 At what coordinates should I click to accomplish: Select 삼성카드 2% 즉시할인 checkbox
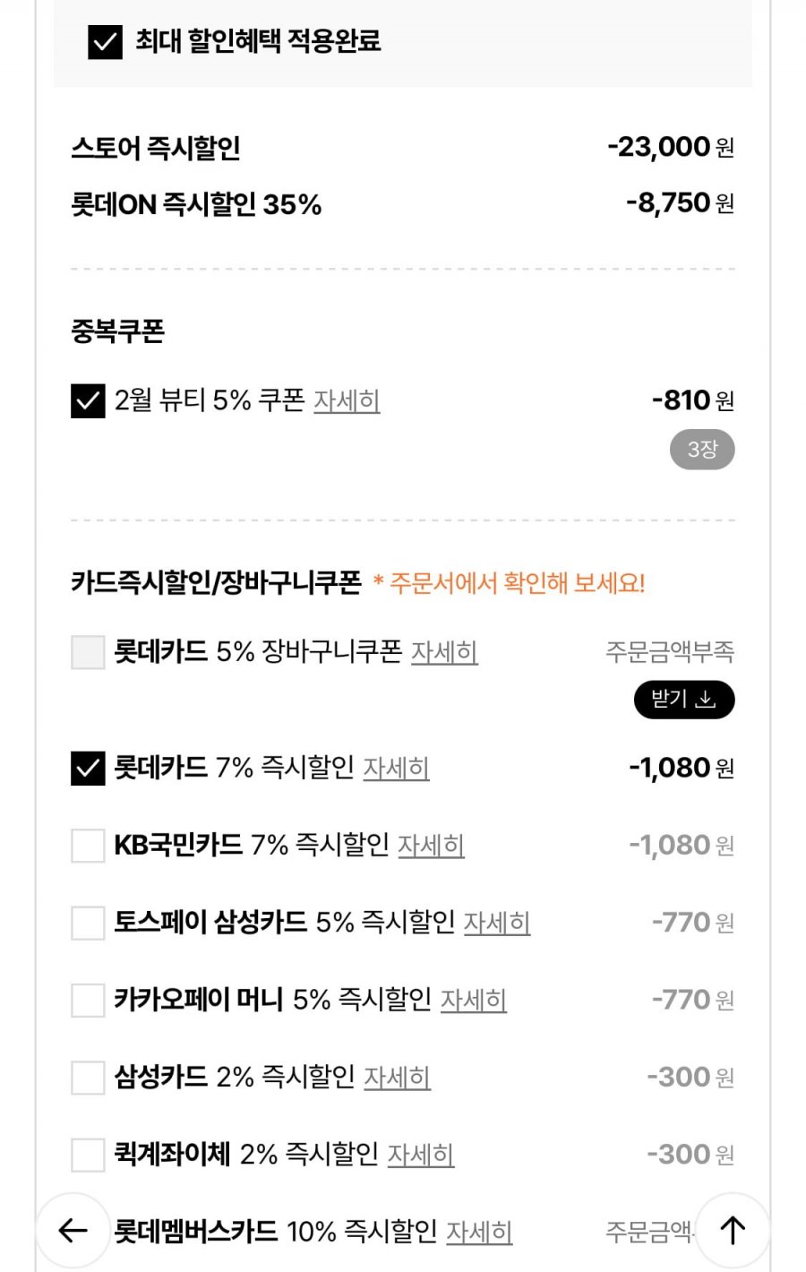pyautogui.click(x=88, y=1077)
